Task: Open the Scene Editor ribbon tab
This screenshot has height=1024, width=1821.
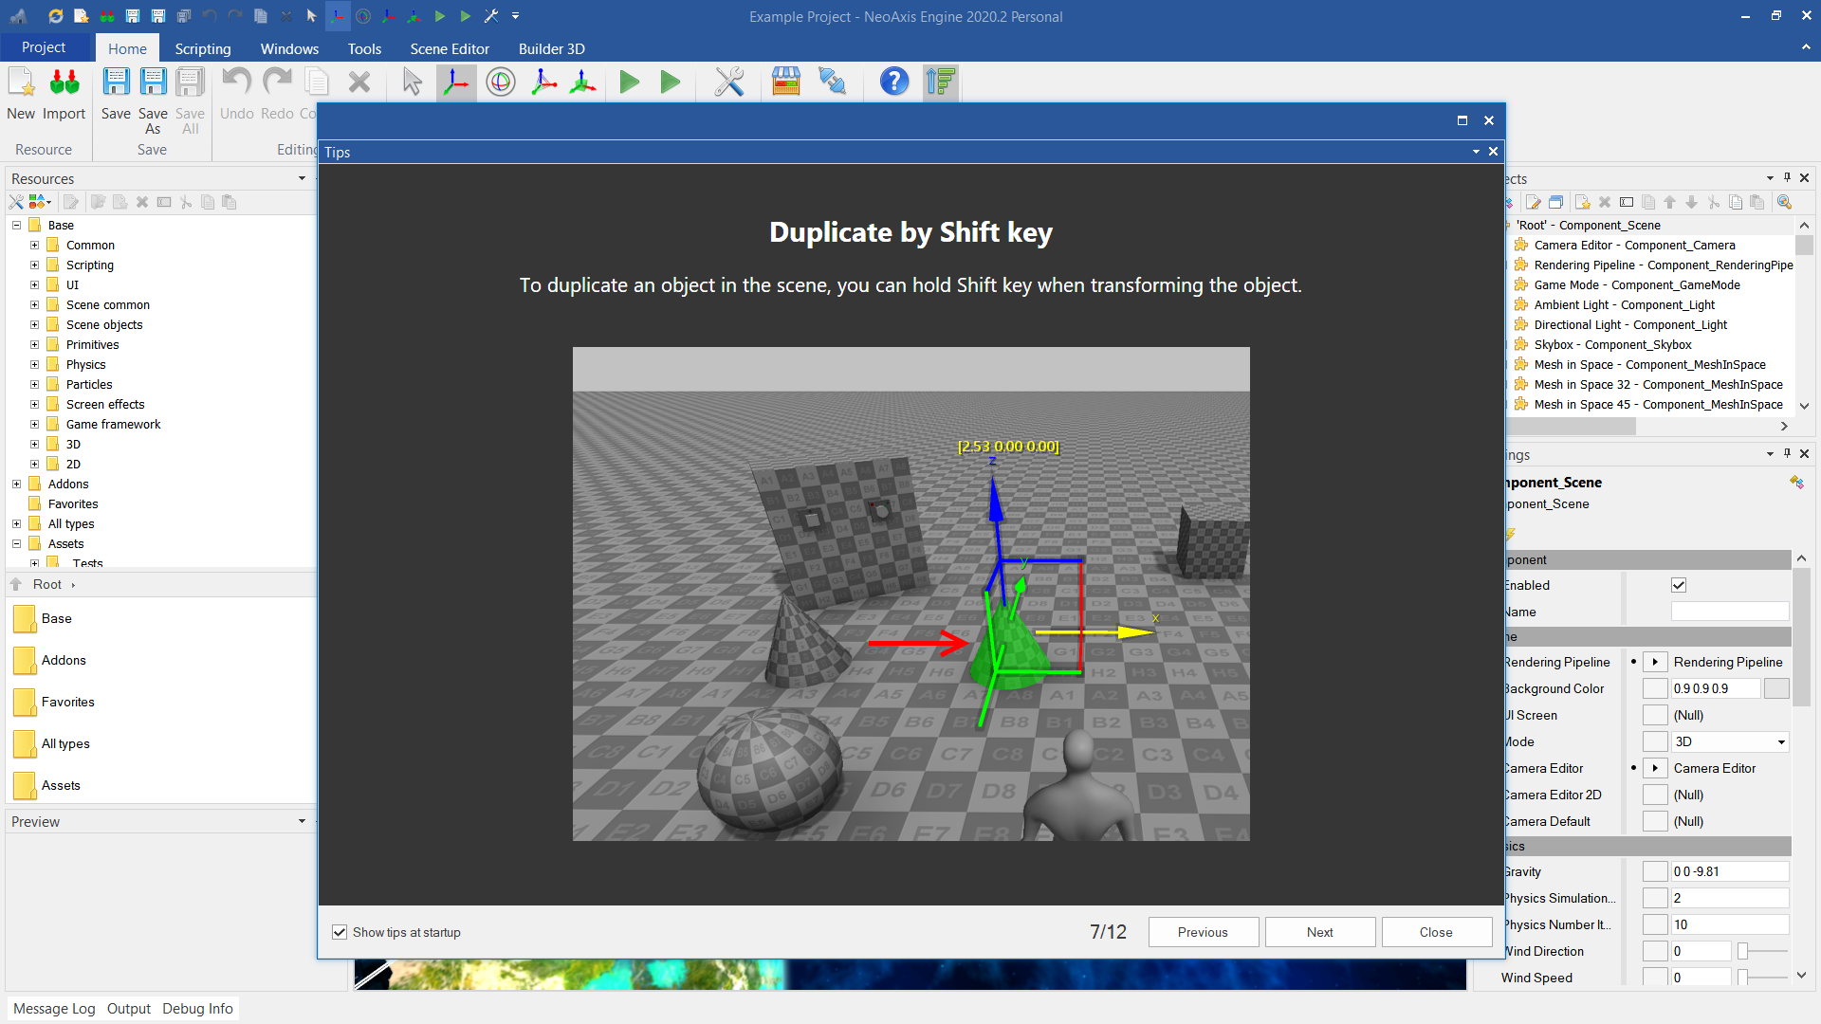Action: pyautogui.click(x=449, y=48)
